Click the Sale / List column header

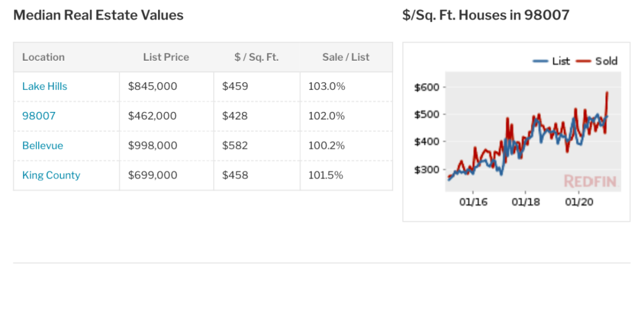[x=346, y=57]
